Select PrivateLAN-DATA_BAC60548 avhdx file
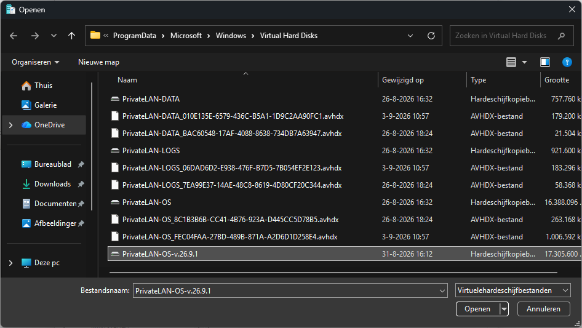Viewport: 582px width, 328px height. (345, 134)
